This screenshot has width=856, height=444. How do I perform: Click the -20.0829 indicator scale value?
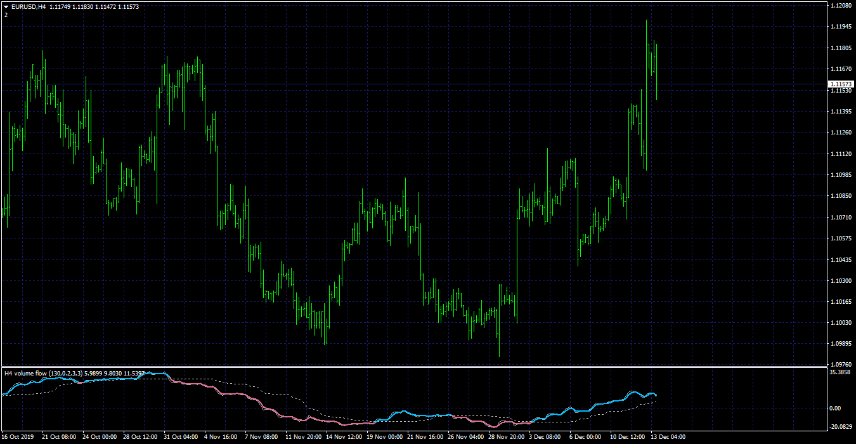pyautogui.click(x=841, y=426)
